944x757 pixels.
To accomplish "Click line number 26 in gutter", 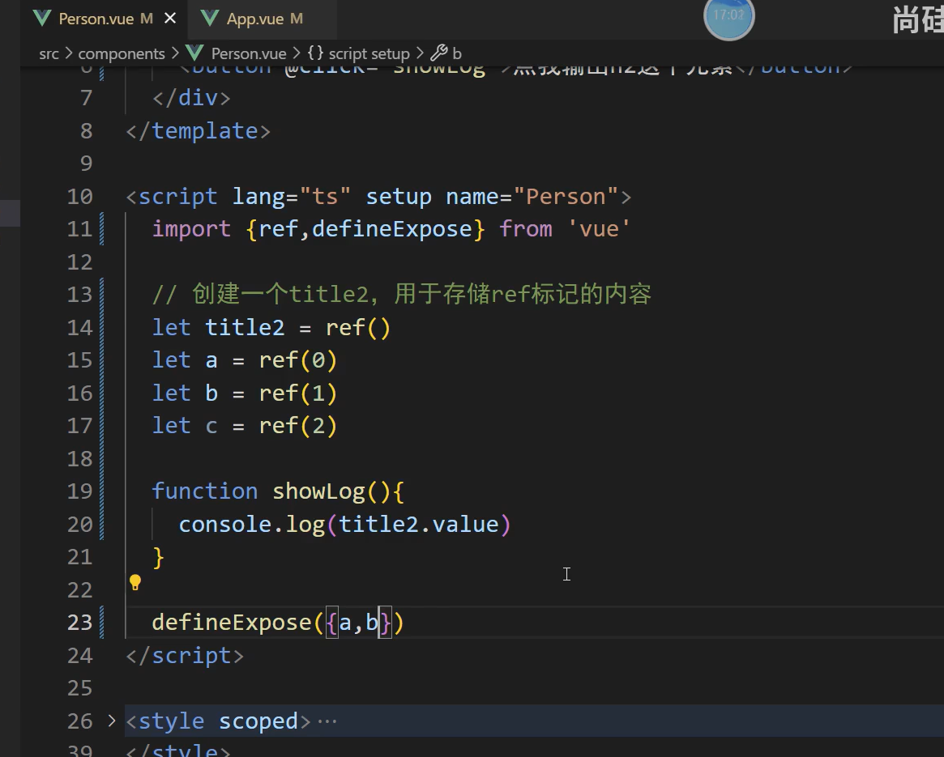I will click(x=79, y=721).
